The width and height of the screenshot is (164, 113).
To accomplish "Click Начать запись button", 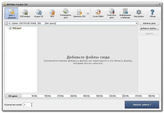I will pyautogui.click(x=142, y=105).
